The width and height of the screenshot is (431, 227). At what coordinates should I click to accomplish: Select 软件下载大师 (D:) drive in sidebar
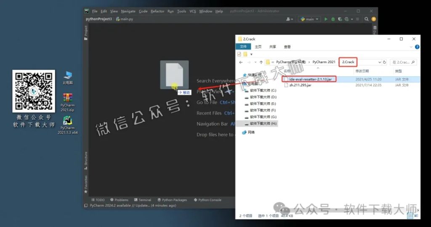[260, 97]
